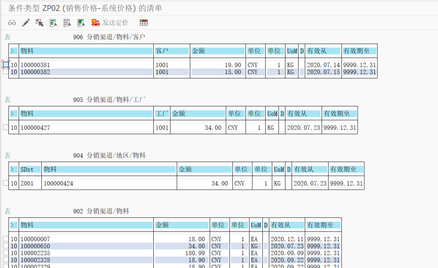Check the box beside material 100000650
The image size is (438, 268).
tap(6, 246)
